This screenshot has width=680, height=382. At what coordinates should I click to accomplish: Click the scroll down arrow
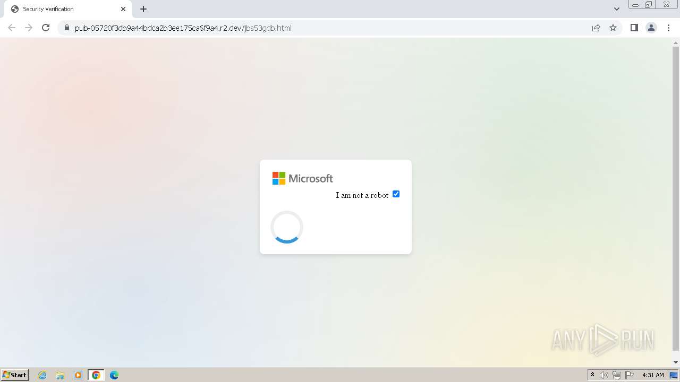pos(676,362)
